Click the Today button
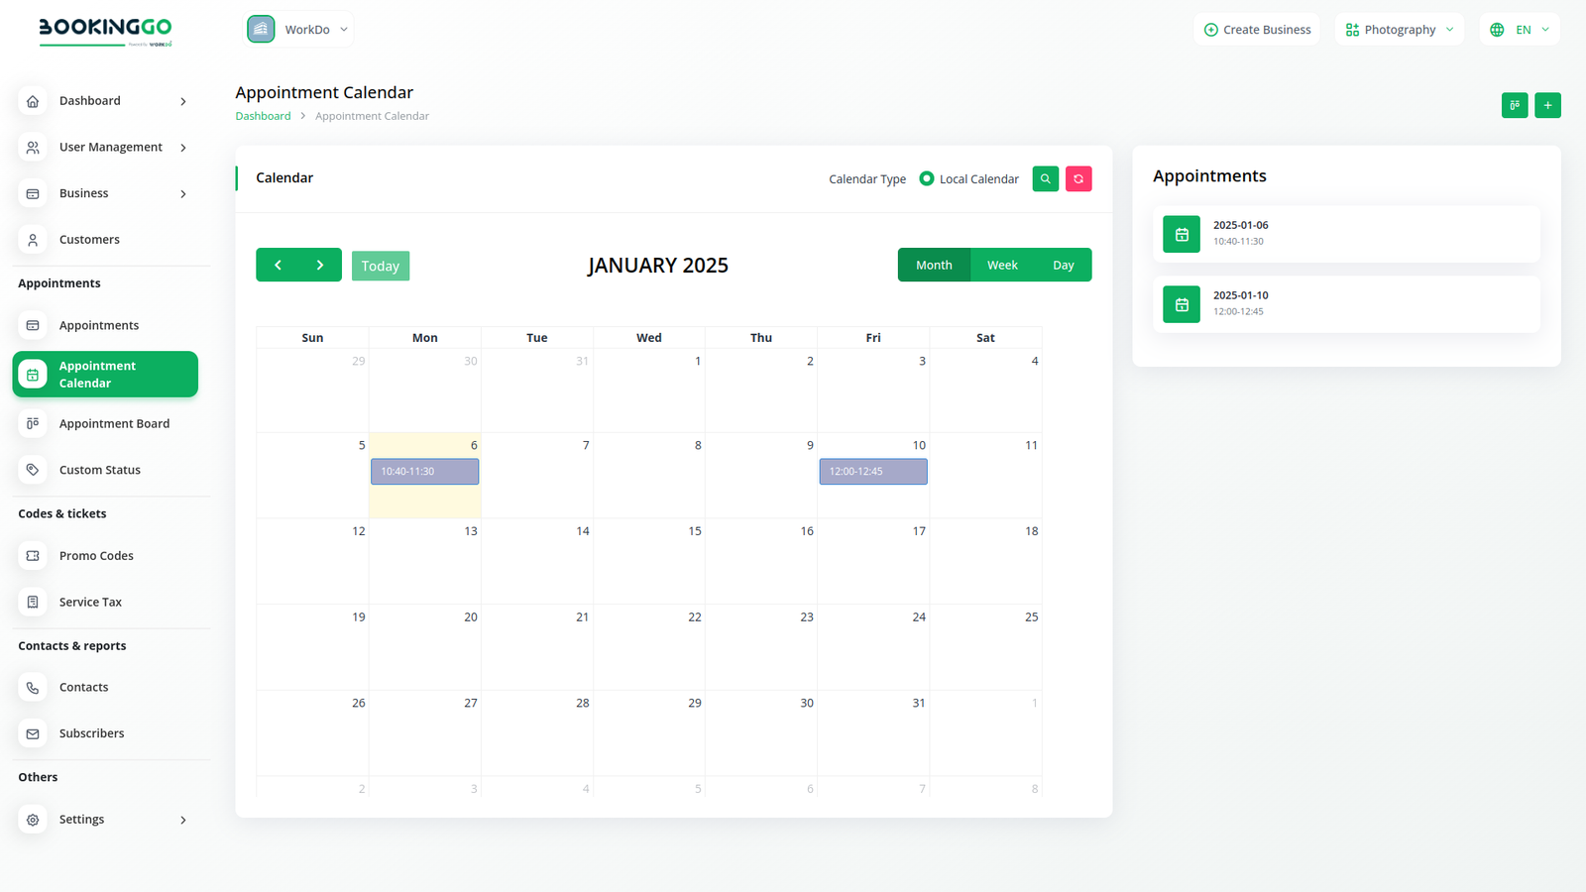This screenshot has height=892, width=1586. [x=380, y=266]
